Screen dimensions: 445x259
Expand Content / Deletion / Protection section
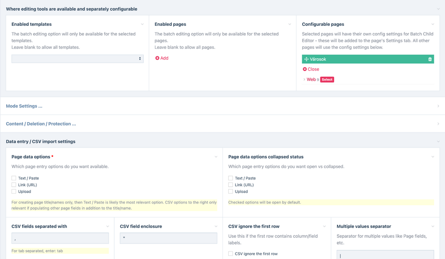coord(41,124)
